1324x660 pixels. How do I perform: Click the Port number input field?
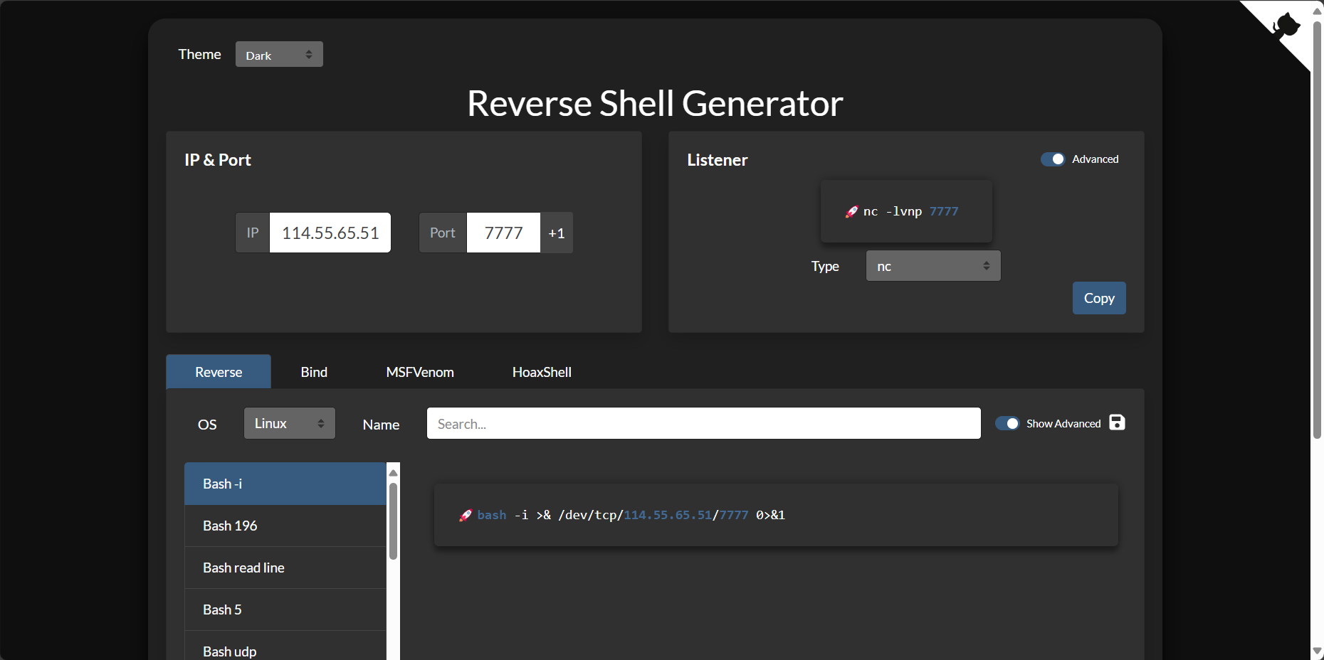click(503, 233)
